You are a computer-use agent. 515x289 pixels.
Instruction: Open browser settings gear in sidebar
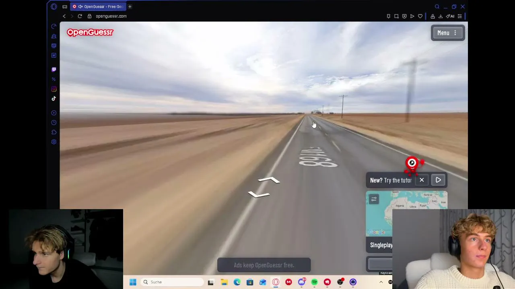(x=54, y=142)
